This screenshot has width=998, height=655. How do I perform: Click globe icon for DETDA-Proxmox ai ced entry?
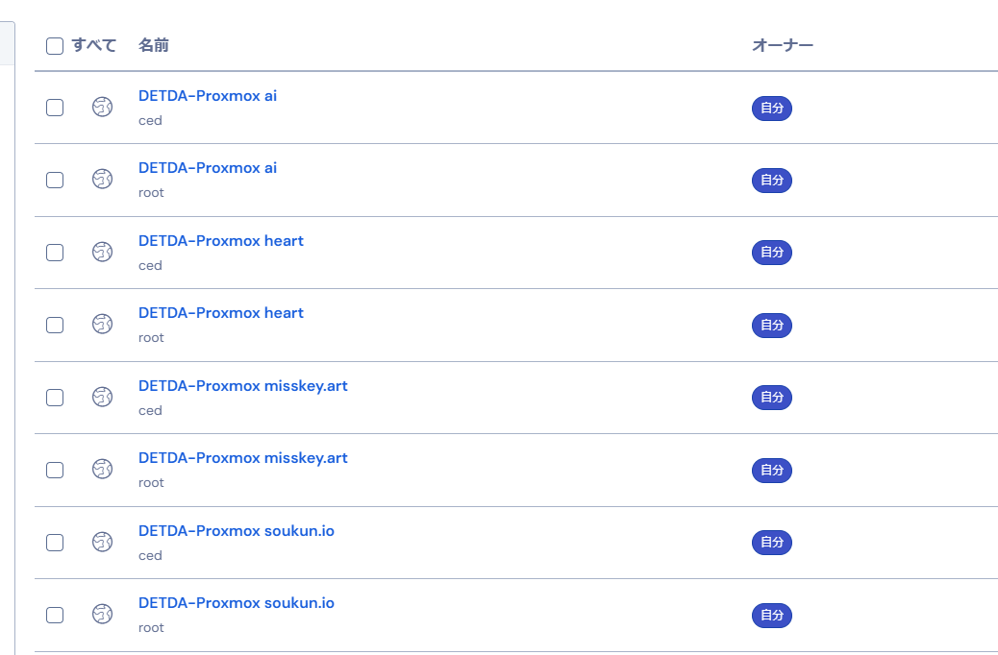(x=103, y=108)
